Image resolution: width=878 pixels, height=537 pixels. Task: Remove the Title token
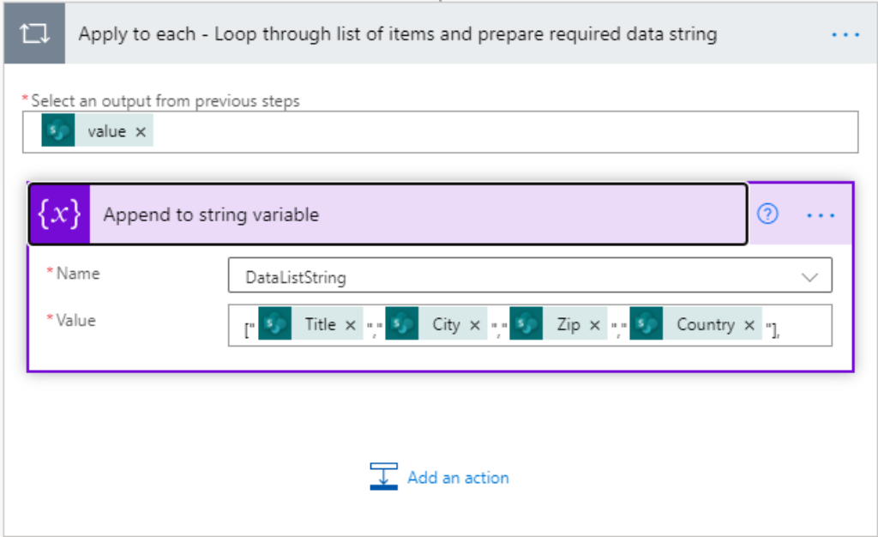click(x=350, y=325)
